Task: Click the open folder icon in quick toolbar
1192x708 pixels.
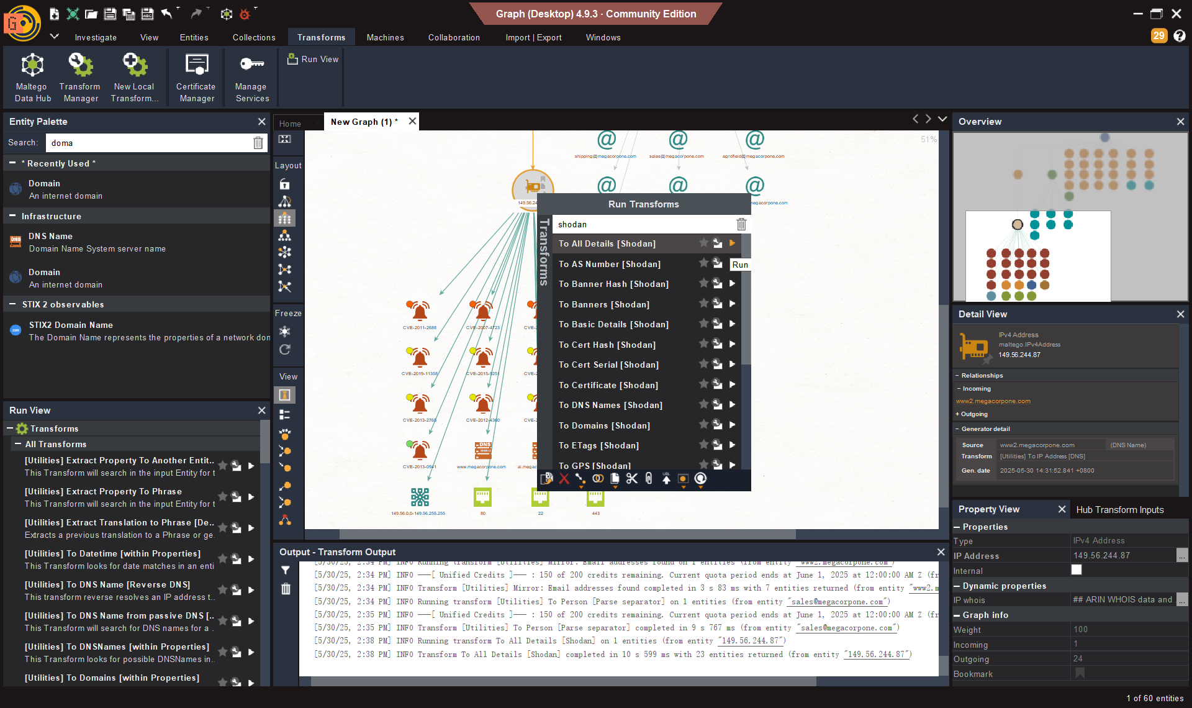Action: pyautogui.click(x=91, y=14)
